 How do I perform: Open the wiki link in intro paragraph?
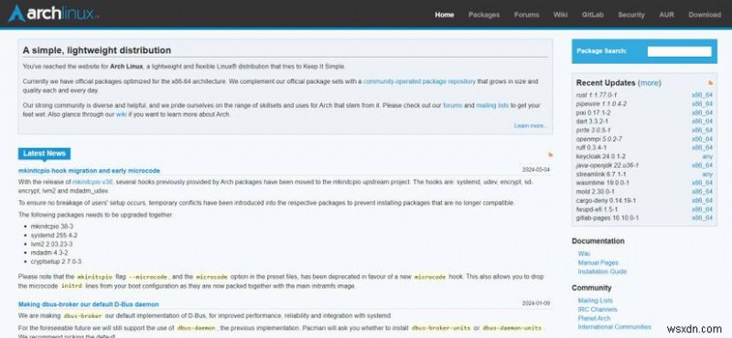point(122,114)
